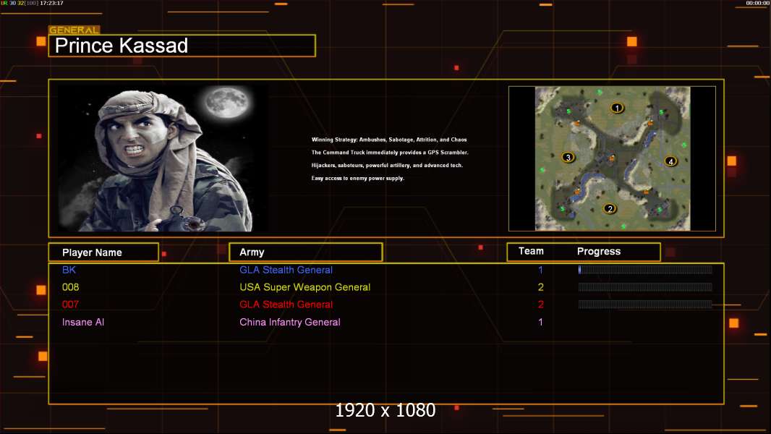Select player name BK

click(x=69, y=270)
